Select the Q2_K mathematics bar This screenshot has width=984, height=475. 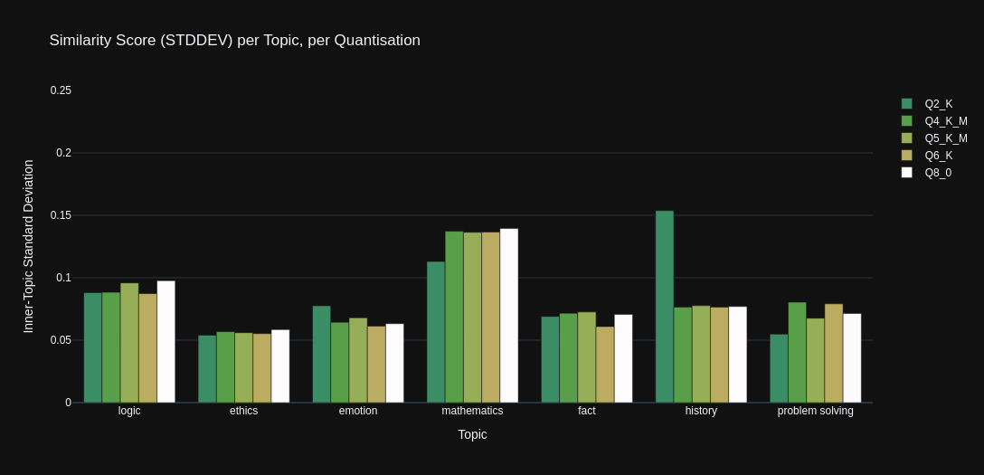[436, 332]
